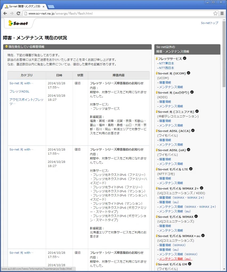Viewport: 227px width, 272px height.
Task: Open the Chrome menu button
Action: 222,13
